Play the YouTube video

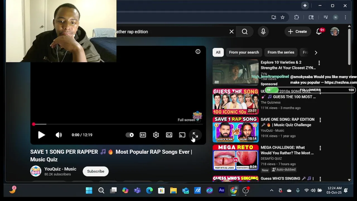[41, 135]
